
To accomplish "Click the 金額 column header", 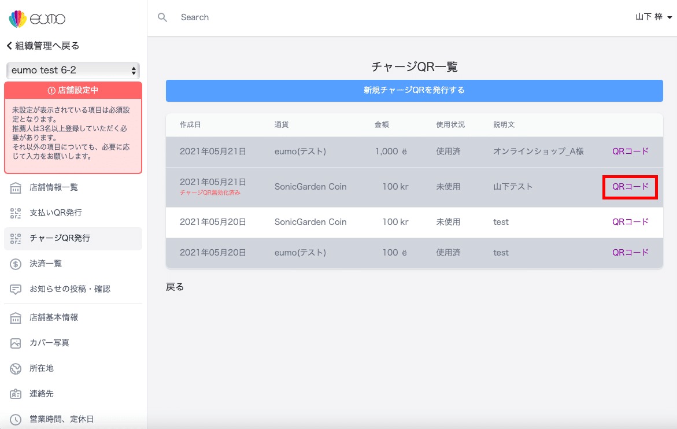I will 381,125.
